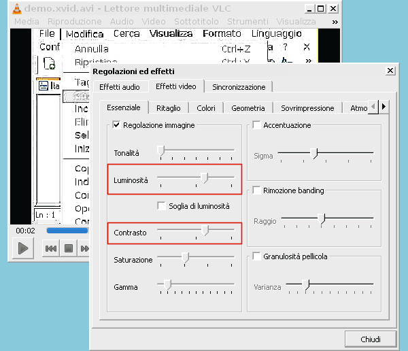Close the Regolazioni ed effetti dialog

[390, 71]
